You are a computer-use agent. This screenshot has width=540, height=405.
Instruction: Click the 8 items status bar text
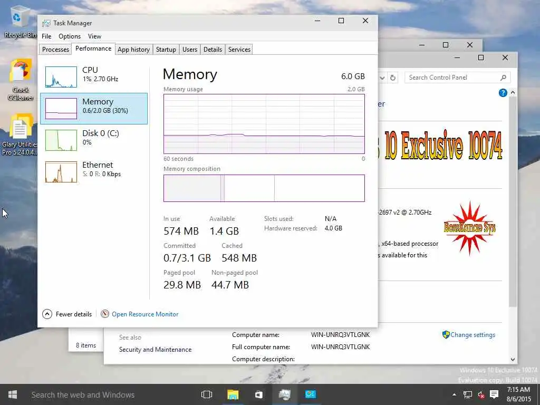point(86,345)
